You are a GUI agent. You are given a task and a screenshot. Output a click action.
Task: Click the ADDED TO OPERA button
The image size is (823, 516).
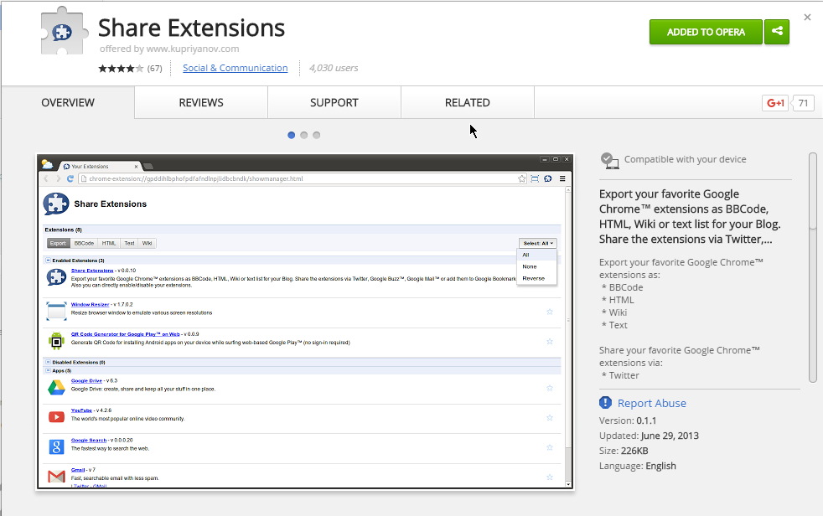706,32
